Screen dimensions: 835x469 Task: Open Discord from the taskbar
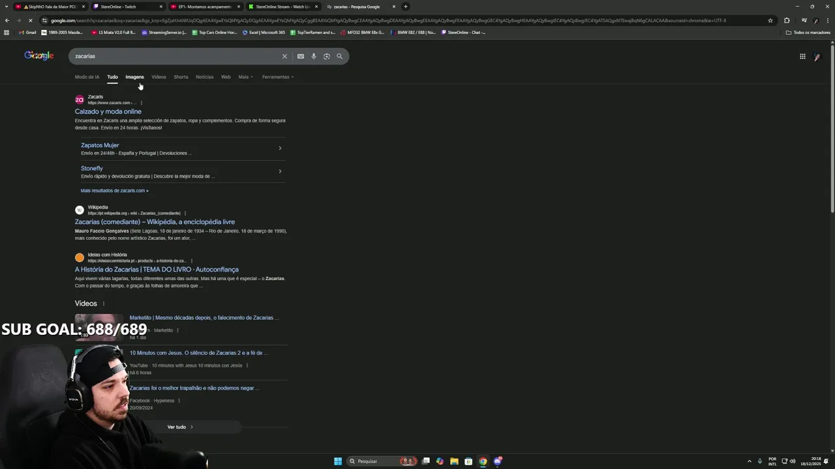point(498,461)
